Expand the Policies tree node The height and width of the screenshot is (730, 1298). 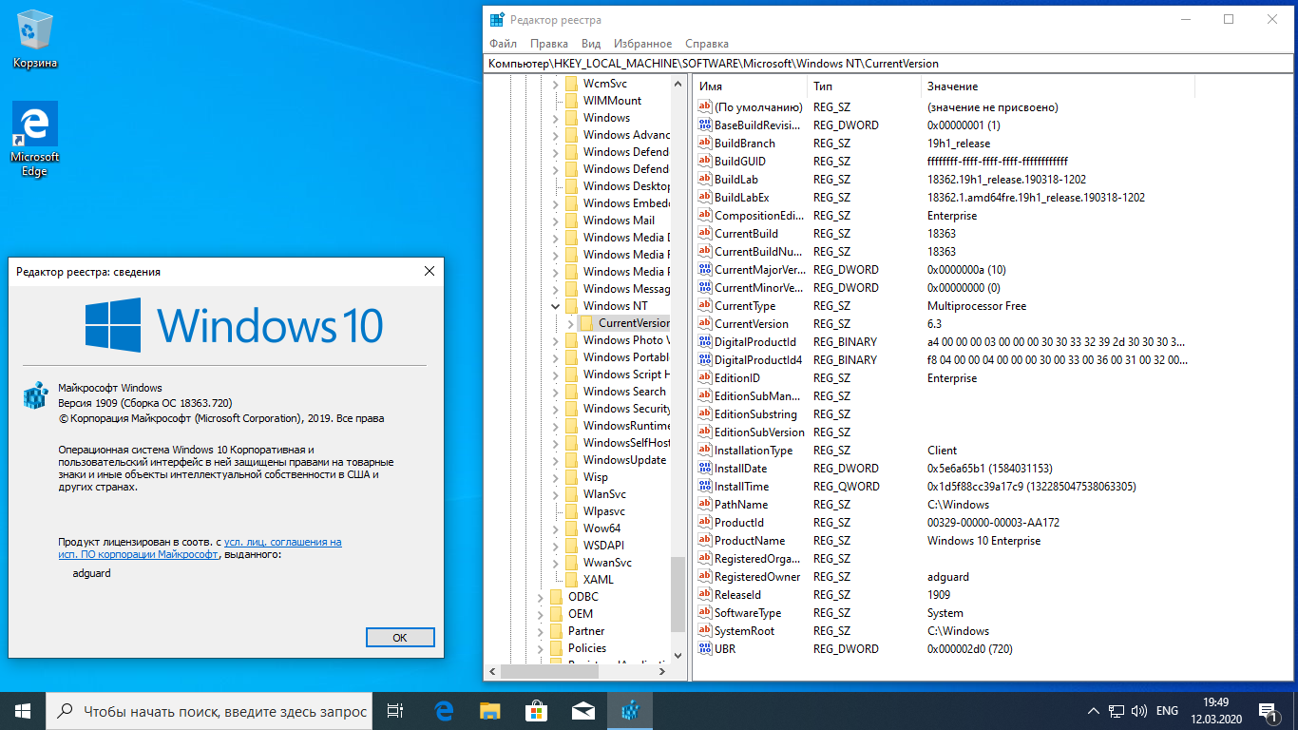[541, 648]
